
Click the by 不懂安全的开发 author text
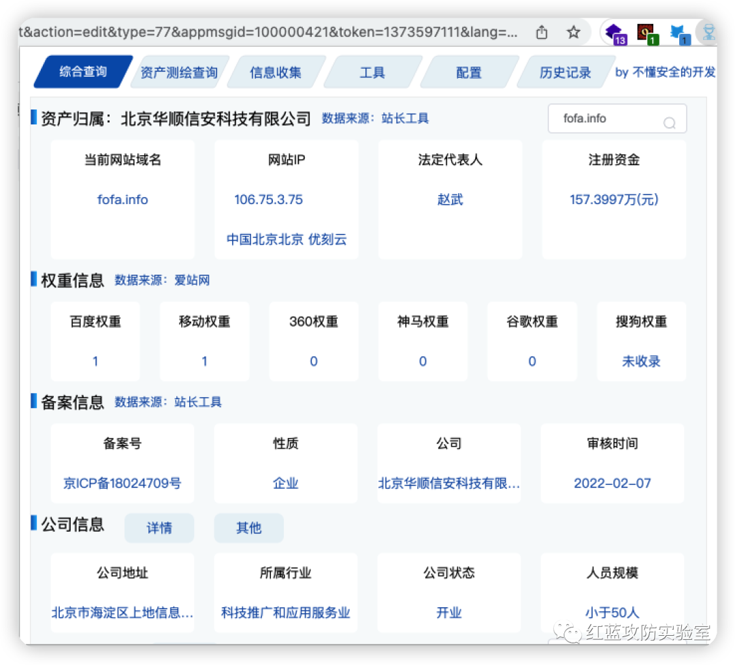pos(665,72)
